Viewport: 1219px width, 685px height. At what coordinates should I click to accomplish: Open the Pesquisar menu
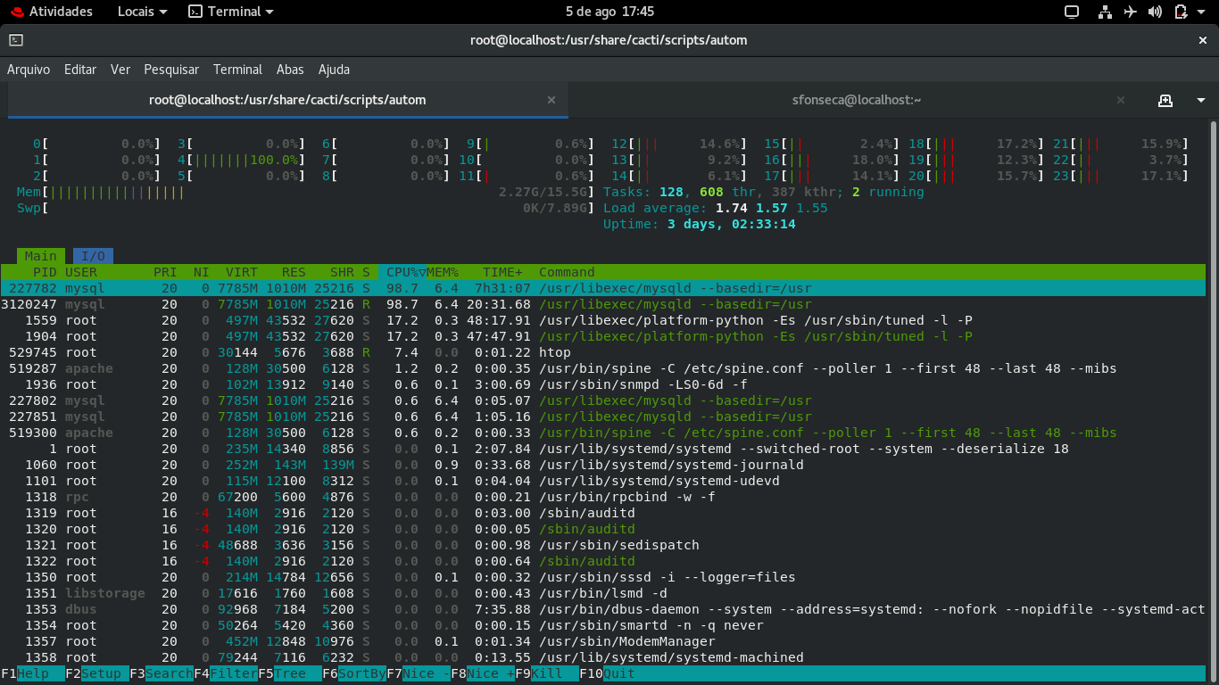pyautogui.click(x=171, y=70)
